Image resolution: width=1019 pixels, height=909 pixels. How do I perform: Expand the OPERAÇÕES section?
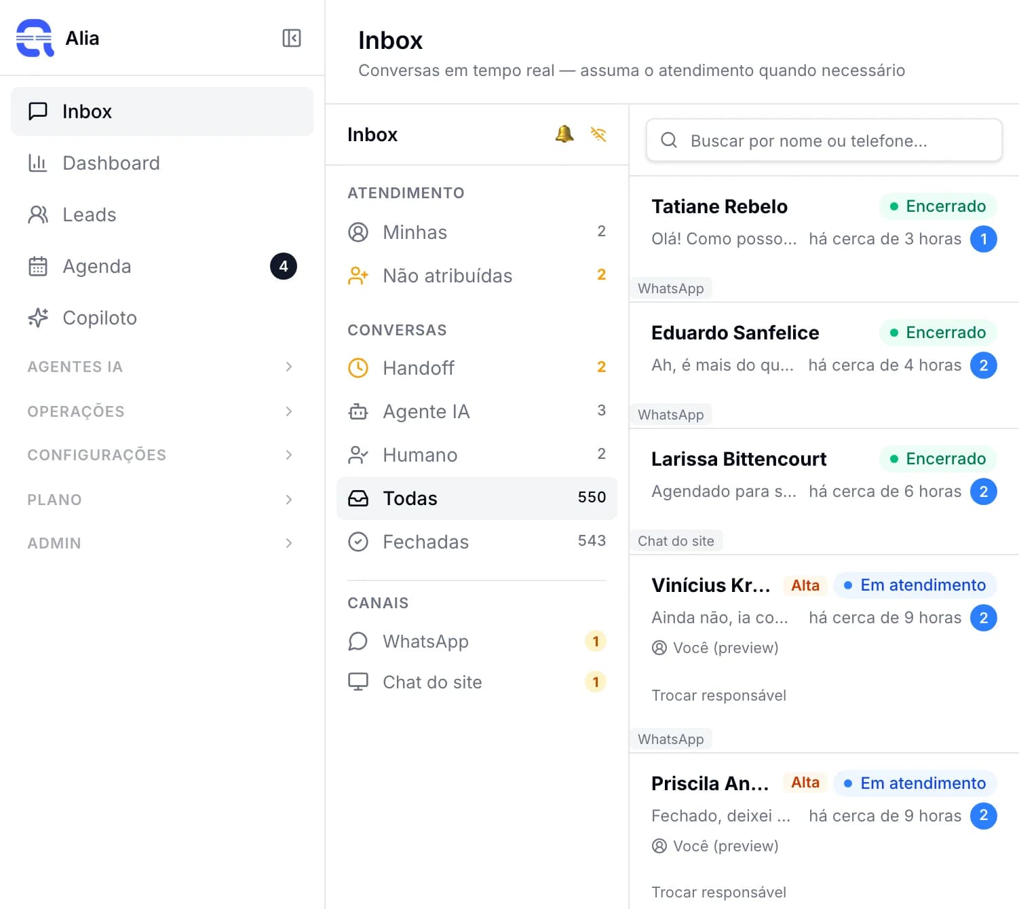click(x=161, y=411)
